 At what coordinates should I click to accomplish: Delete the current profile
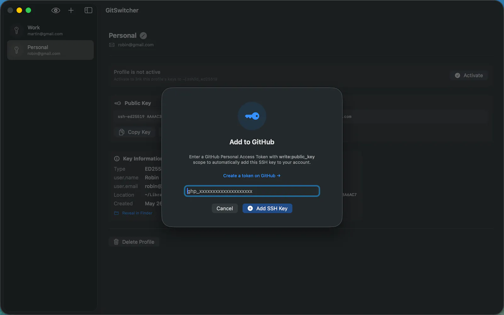(x=134, y=242)
